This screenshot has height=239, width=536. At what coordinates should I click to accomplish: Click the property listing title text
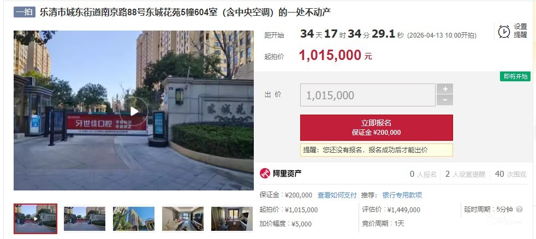click(185, 13)
